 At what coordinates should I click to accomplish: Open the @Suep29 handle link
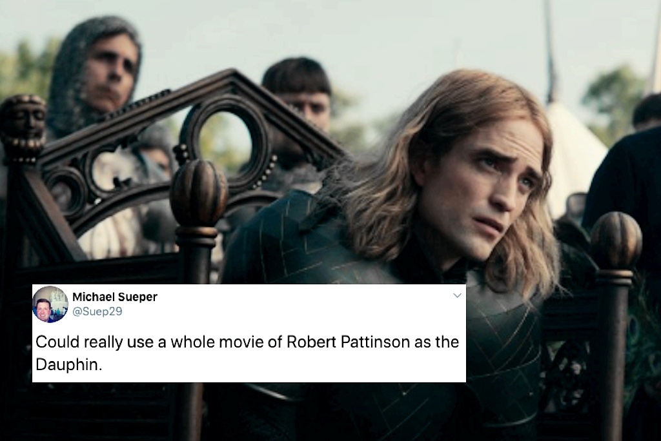pos(97,311)
